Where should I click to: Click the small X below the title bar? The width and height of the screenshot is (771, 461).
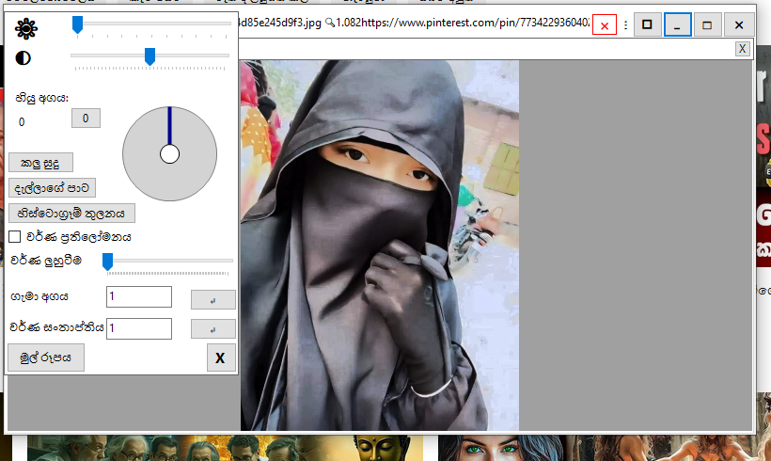tap(742, 49)
